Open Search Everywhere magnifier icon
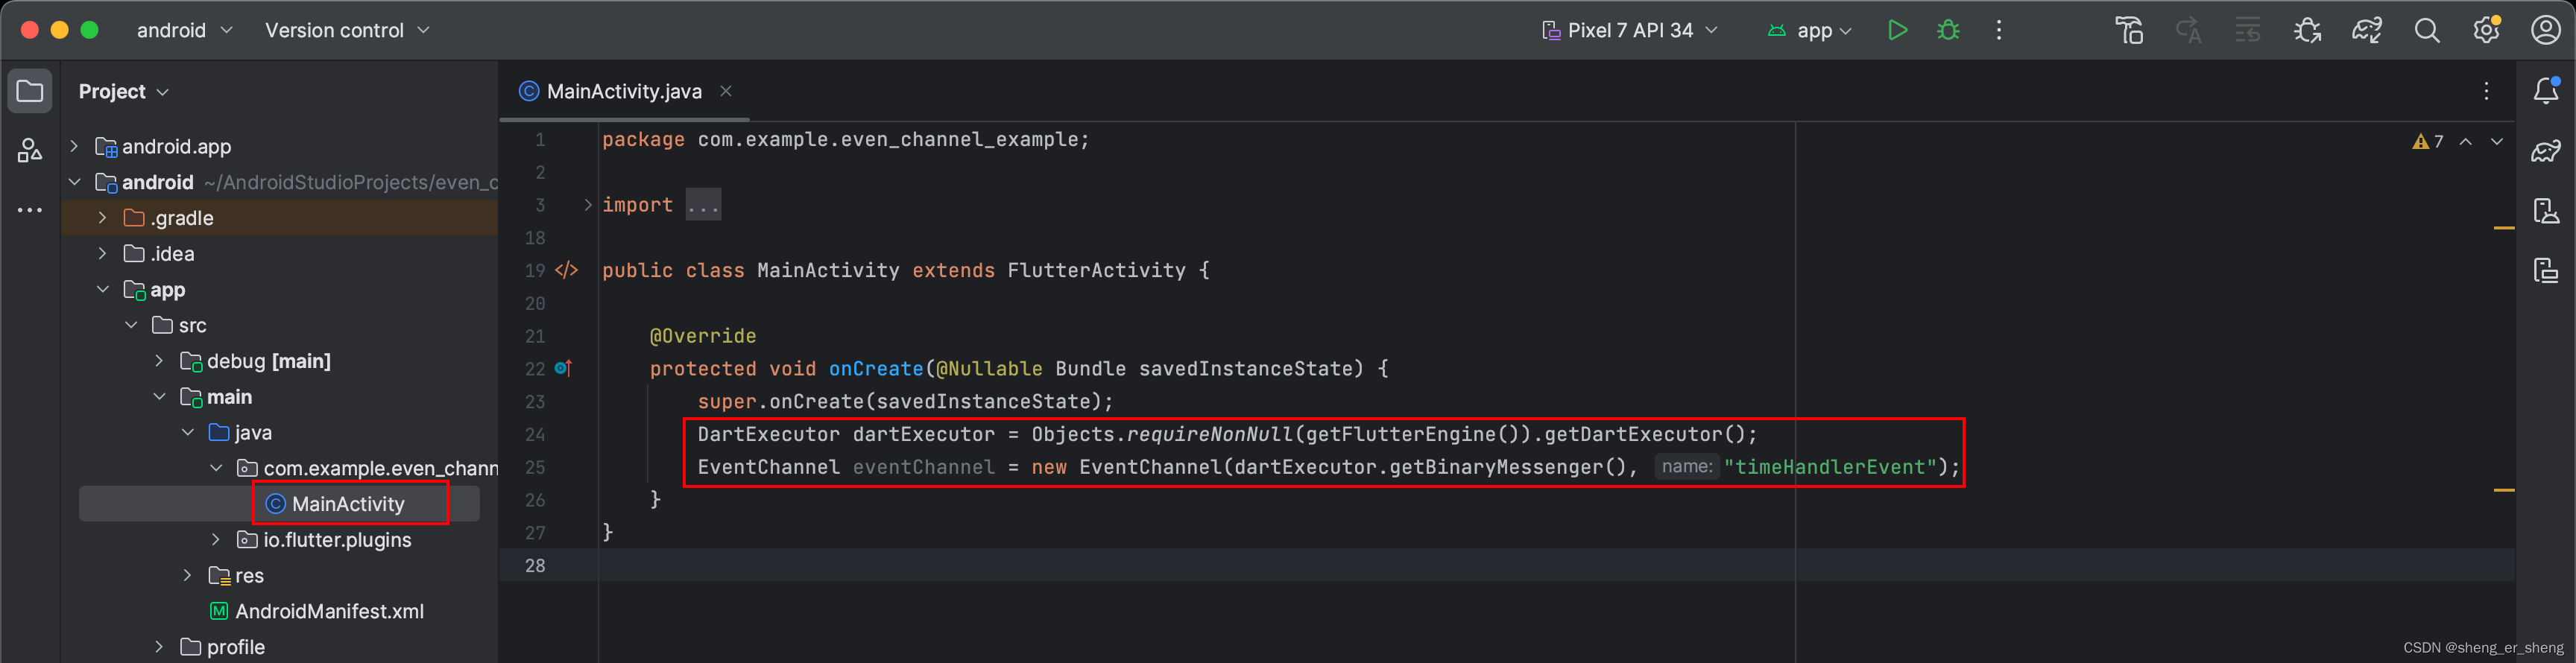The height and width of the screenshot is (663, 2576). tap(2427, 30)
